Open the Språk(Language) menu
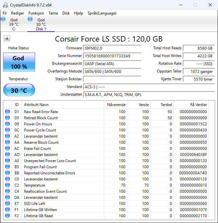 pos(102,13)
